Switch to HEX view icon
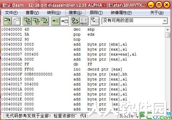This screenshot has height=120, width=172. tap(45, 21)
